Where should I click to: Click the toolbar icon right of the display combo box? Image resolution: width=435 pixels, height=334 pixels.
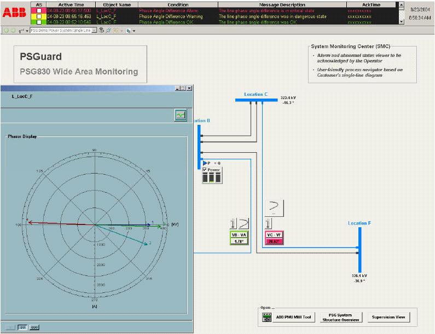point(102,30)
